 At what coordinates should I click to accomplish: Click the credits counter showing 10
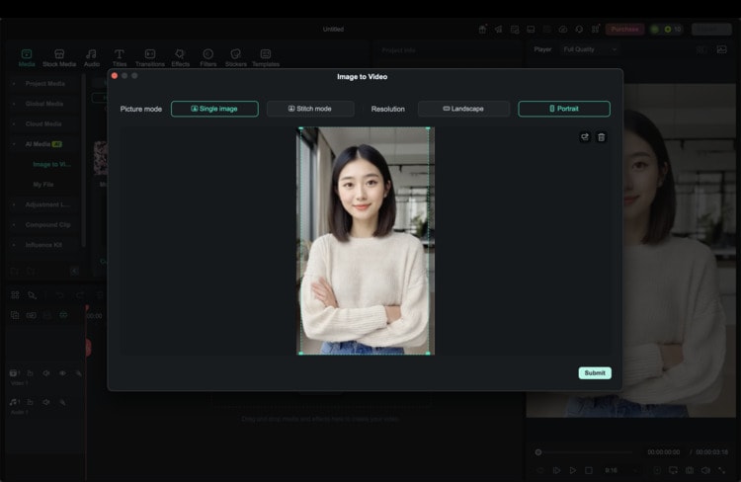pos(673,30)
